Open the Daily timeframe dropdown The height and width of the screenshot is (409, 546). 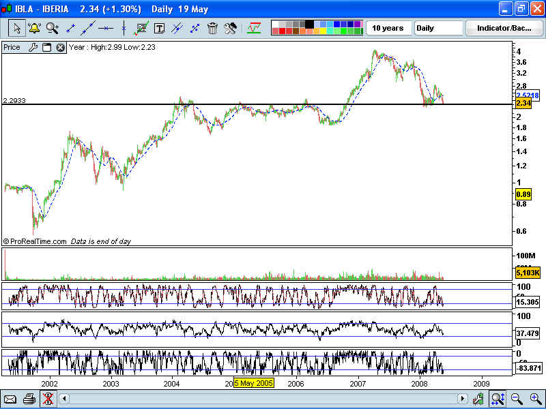438,28
